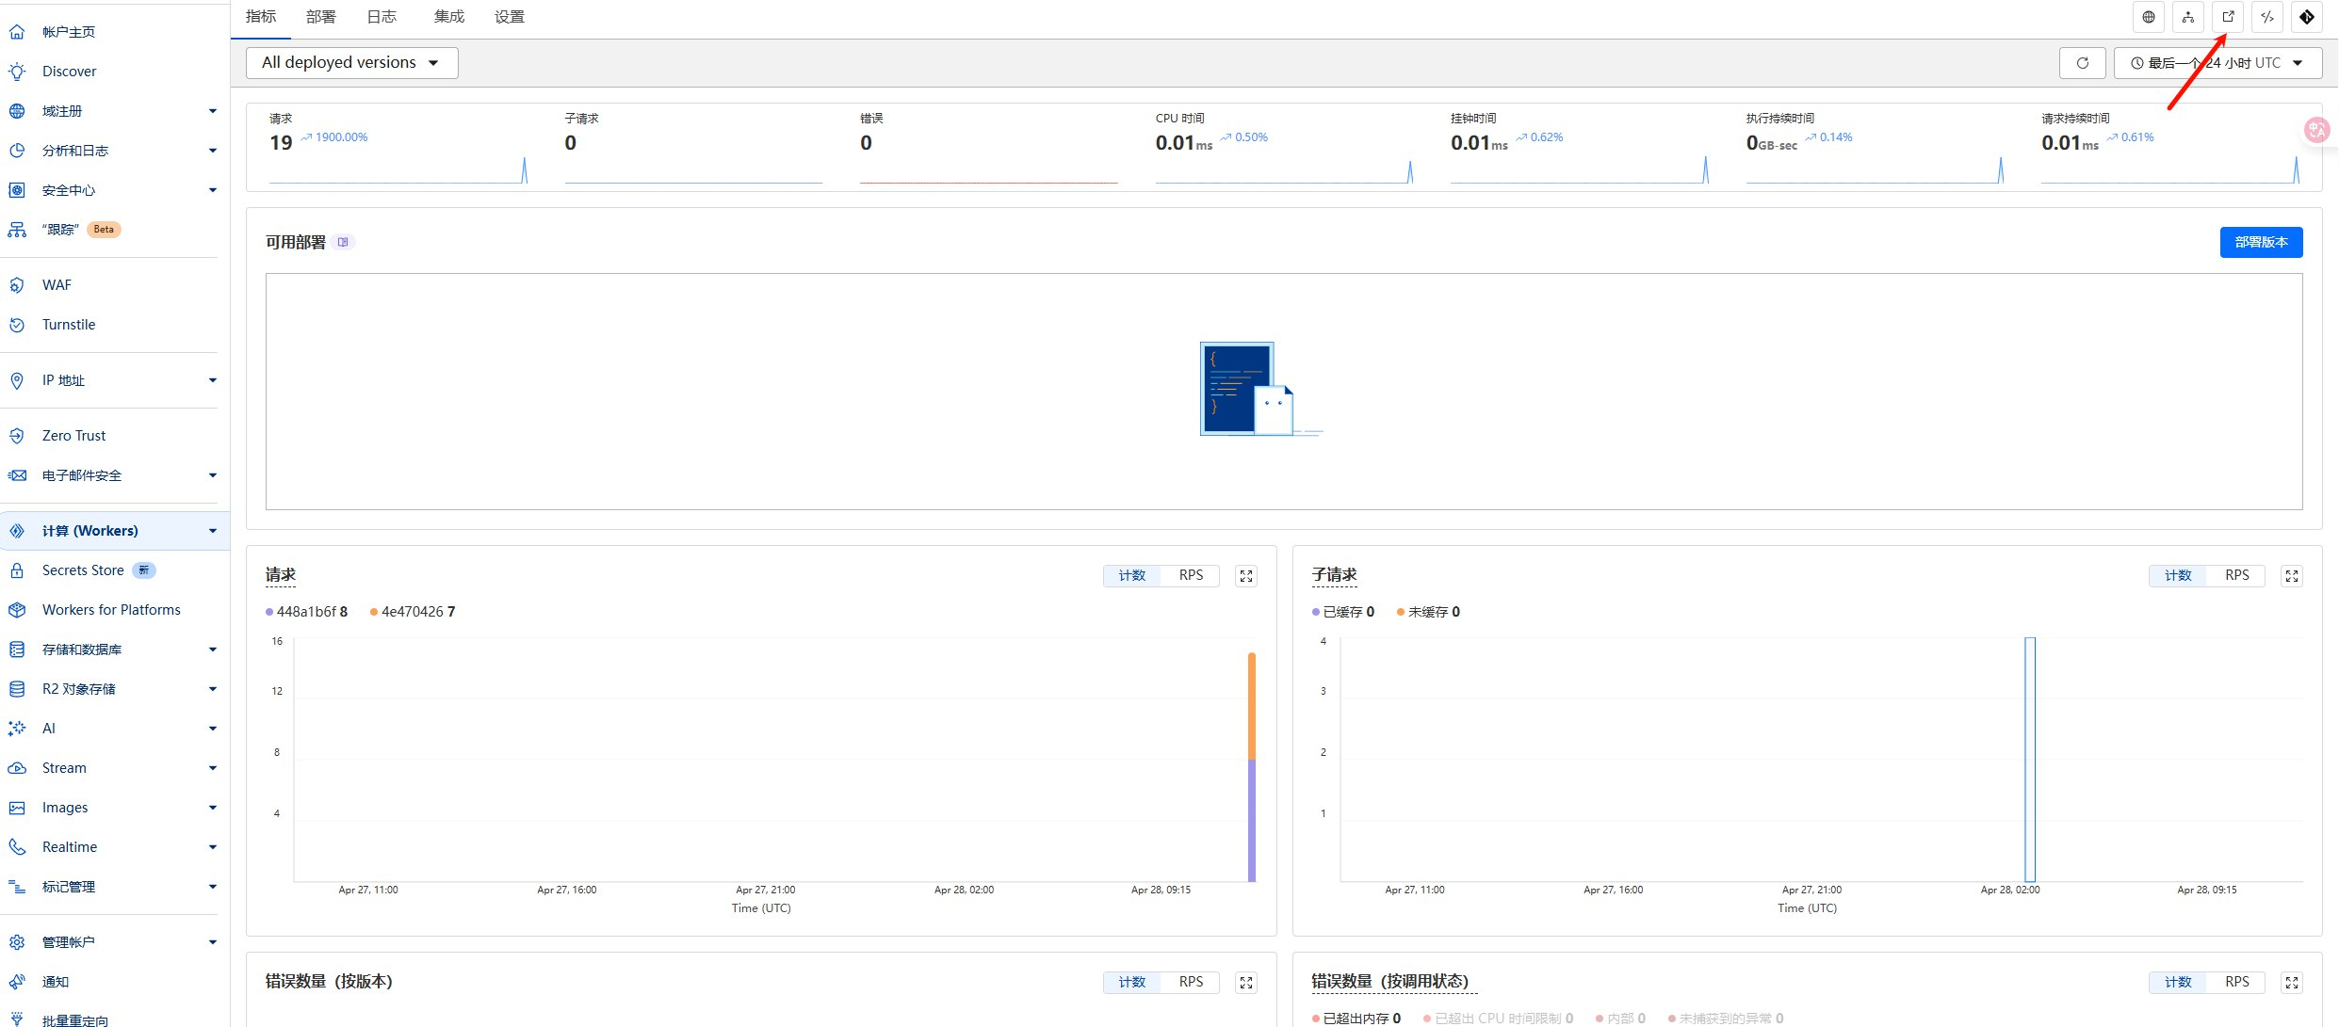2339x1027 pixels.
Task: Open the 设置 tab
Action: 510,17
